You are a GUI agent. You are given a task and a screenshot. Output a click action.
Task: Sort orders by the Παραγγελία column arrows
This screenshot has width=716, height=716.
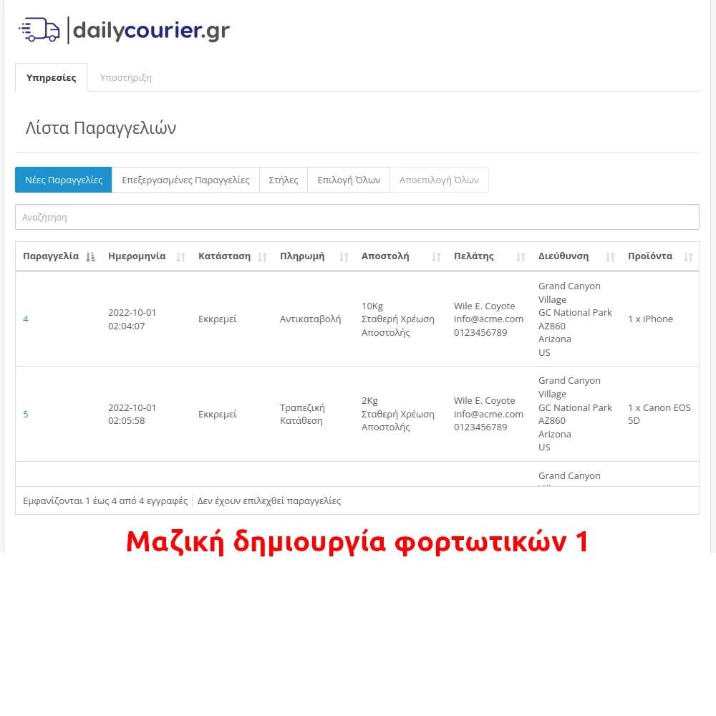pos(89,256)
